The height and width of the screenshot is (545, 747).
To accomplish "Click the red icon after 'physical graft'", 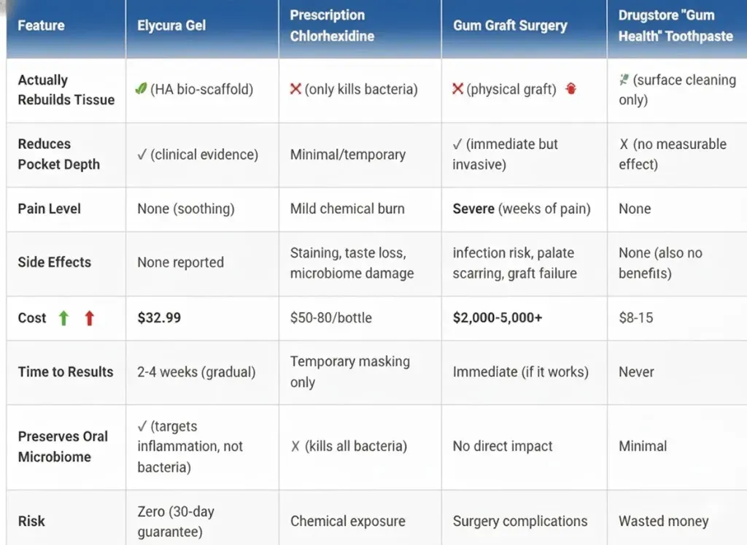I will pyautogui.click(x=571, y=89).
